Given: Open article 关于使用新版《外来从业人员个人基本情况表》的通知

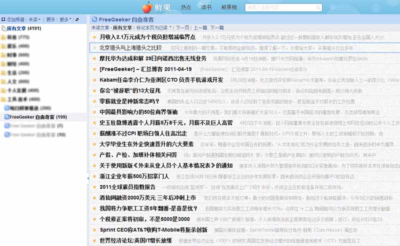Looking at the screenshot, I should coord(166,165).
